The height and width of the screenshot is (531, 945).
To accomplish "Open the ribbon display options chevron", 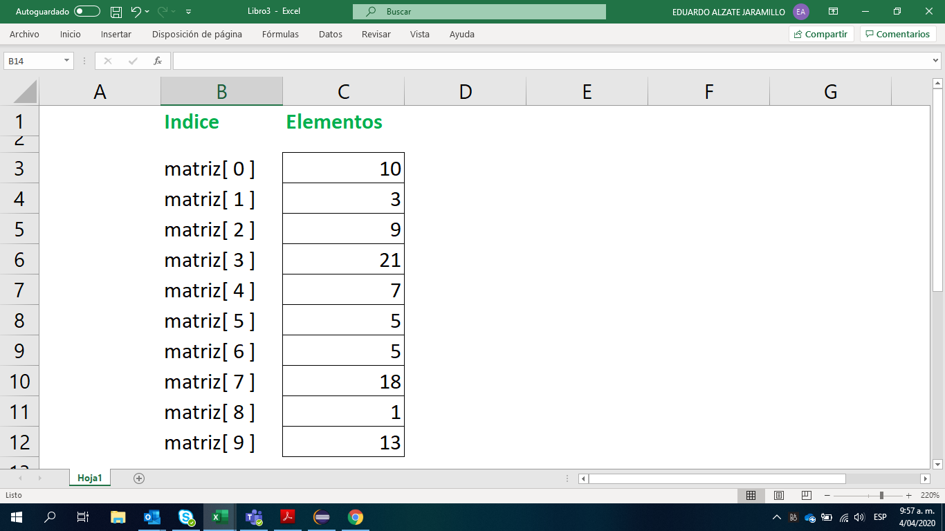I will [833, 11].
